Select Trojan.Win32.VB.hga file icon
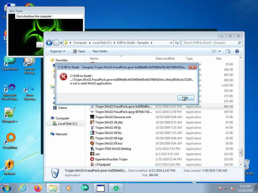Screen dimensions: 258x193 tap(92, 138)
